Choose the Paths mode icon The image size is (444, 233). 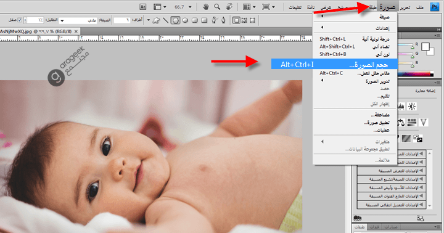click(244, 20)
